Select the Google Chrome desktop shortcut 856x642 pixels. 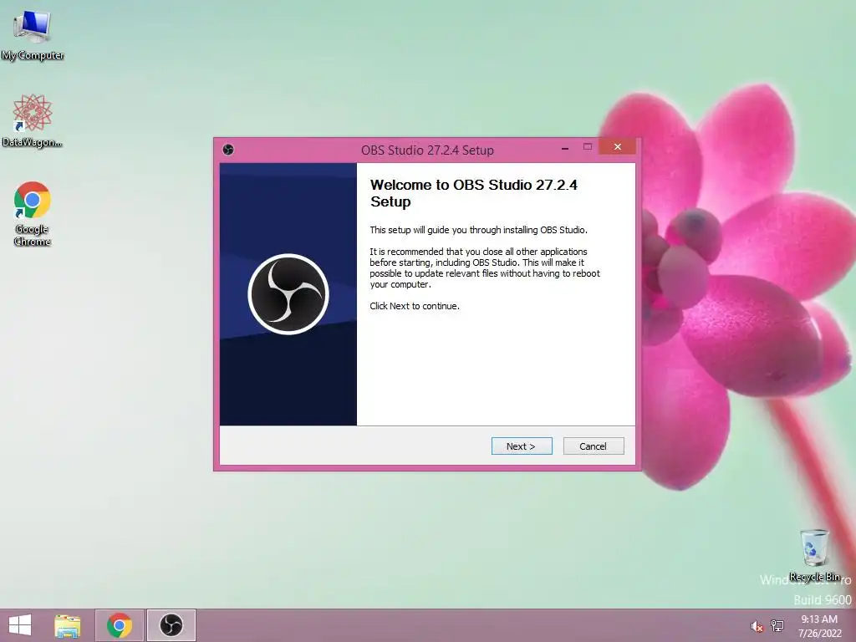pyautogui.click(x=33, y=213)
